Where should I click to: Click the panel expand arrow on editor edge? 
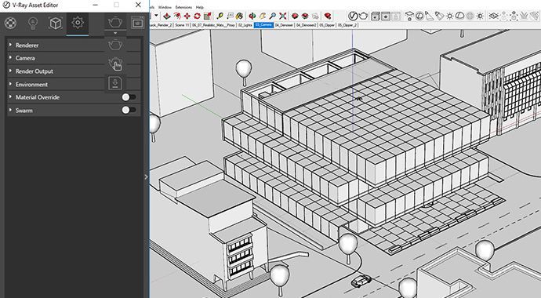146,176
